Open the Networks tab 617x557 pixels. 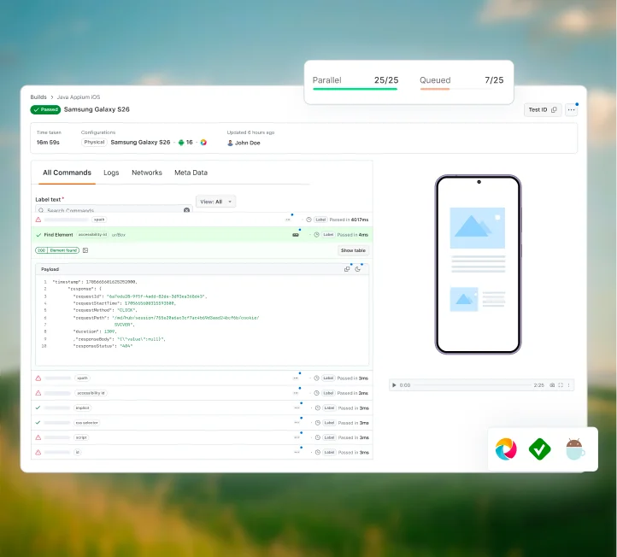(147, 173)
